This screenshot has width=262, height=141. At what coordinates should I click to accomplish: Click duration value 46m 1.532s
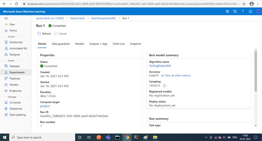tap(48, 96)
